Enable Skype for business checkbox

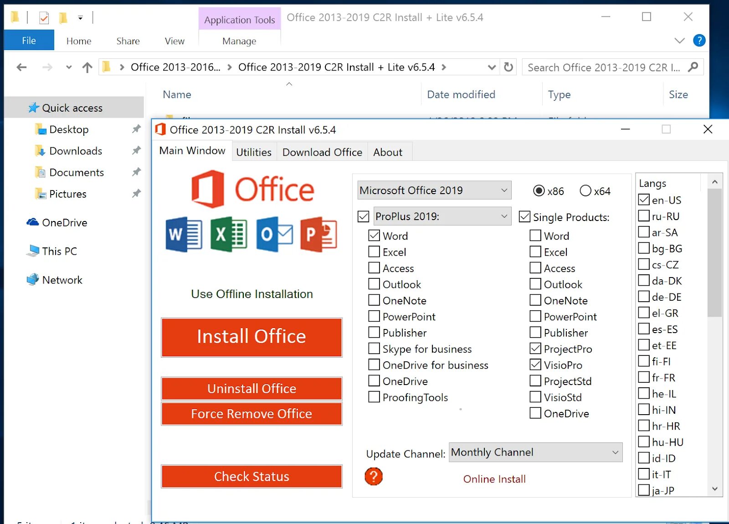(374, 349)
